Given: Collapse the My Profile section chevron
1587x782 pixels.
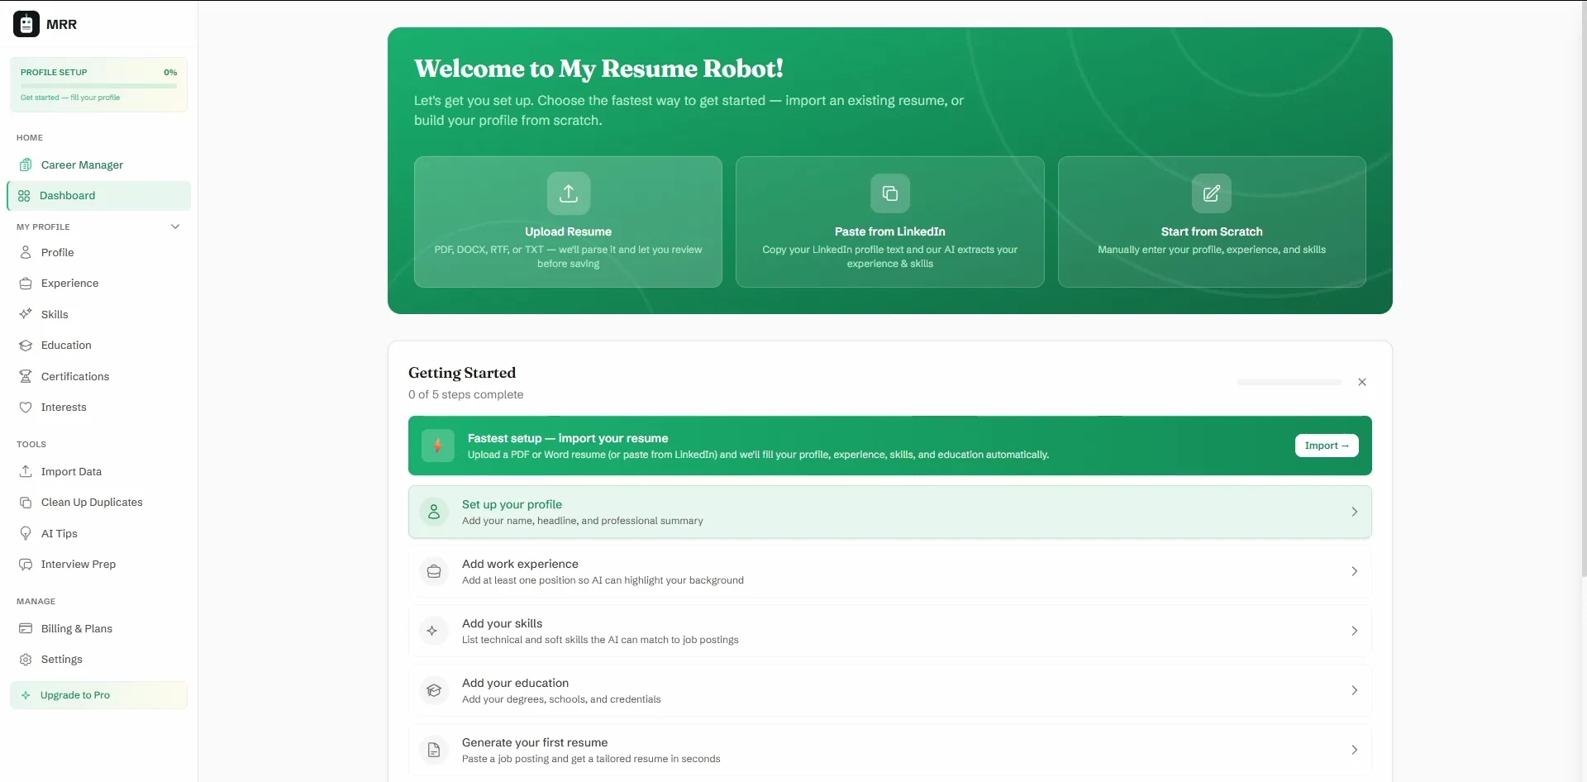Looking at the screenshot, I should click(175, 226).
